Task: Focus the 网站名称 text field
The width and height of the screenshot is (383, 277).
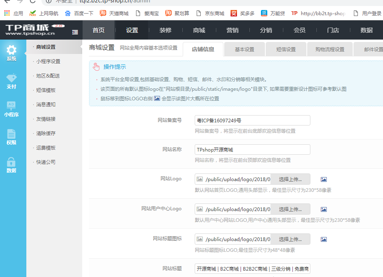Action: (252, 149)
